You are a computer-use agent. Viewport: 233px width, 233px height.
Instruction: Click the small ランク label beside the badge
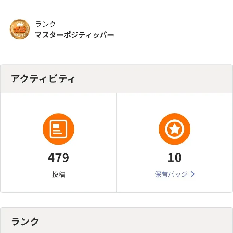click(45, 24)
